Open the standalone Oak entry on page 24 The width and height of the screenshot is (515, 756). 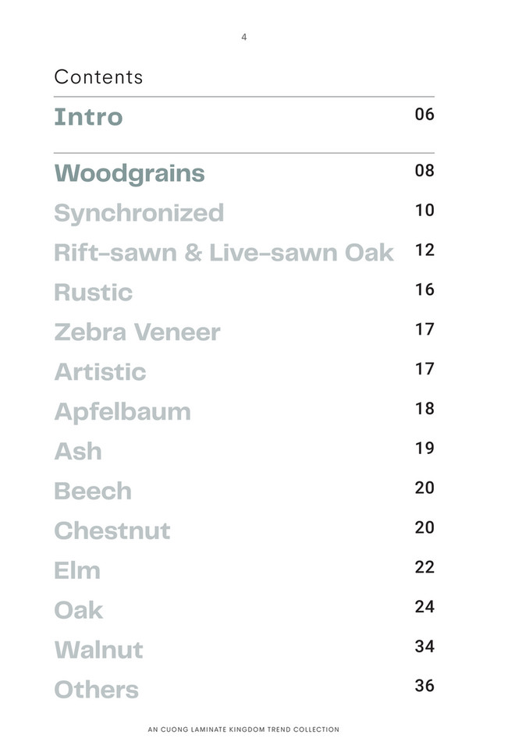pyautogui.click(x=79, y=611)
